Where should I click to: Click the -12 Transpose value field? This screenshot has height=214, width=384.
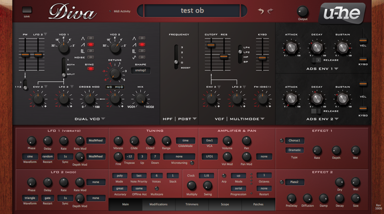pyautogui.click(x=129, y=157)
